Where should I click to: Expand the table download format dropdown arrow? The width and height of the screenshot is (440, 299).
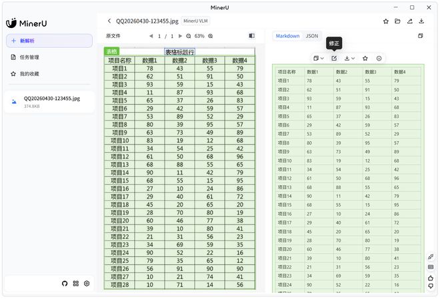click(x=353, y=59)
